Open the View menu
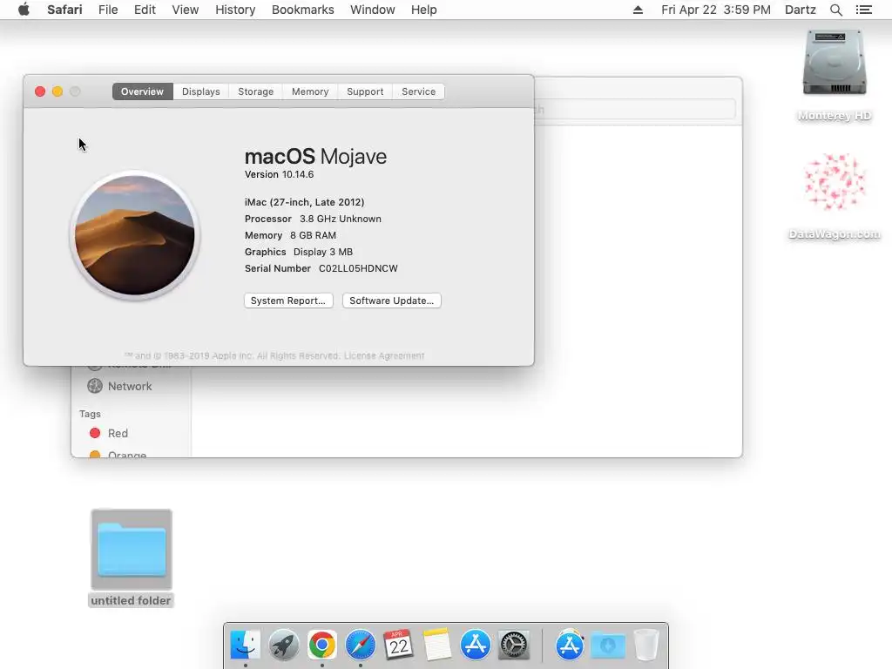892x669 pixels. coord(186,10)
